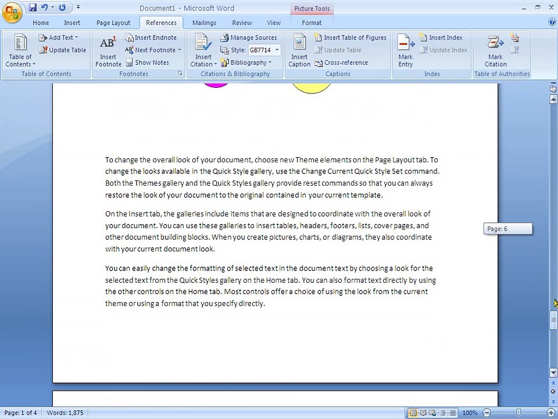Switch to Full Screen Reading view

point(423,413)
